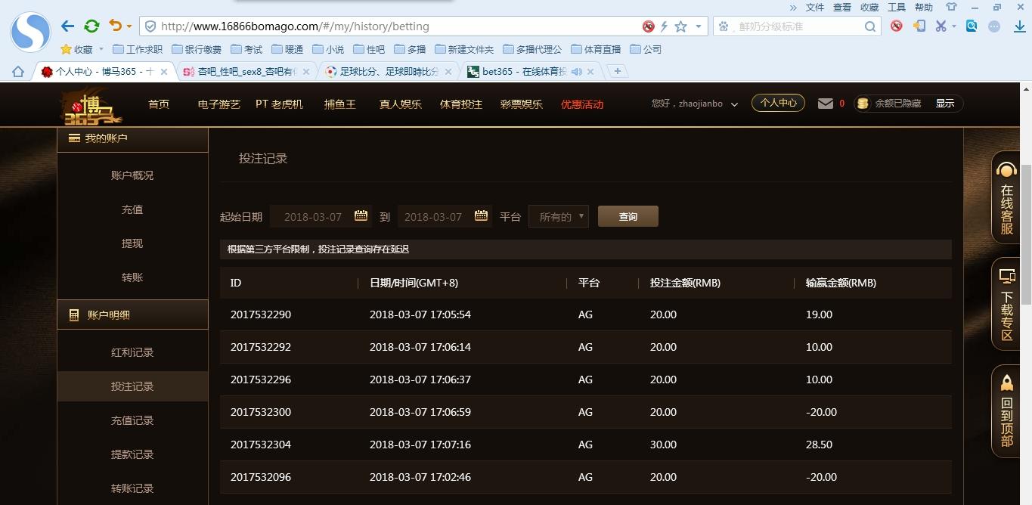
Task: Click the orange undo-close-tab arrow
Action: click(115, 26)
